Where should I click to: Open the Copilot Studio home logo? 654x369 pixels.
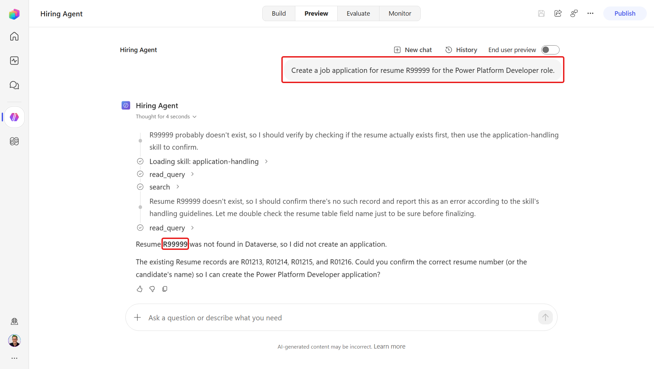[14, 14]
